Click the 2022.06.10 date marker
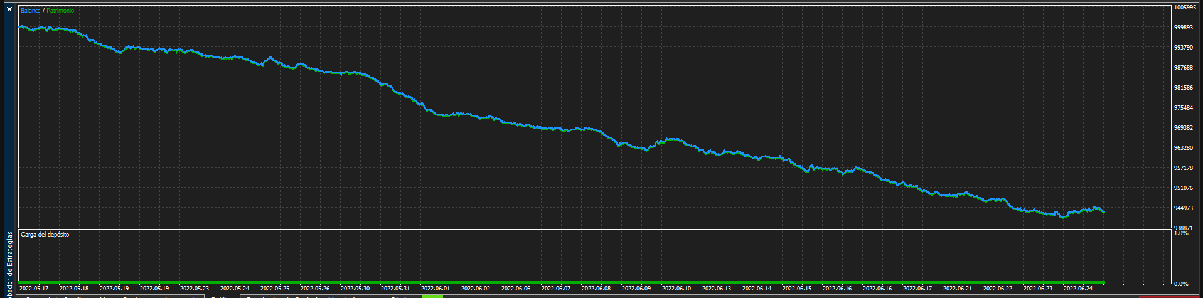1203x298 pixels. click(x=676, y=289)
